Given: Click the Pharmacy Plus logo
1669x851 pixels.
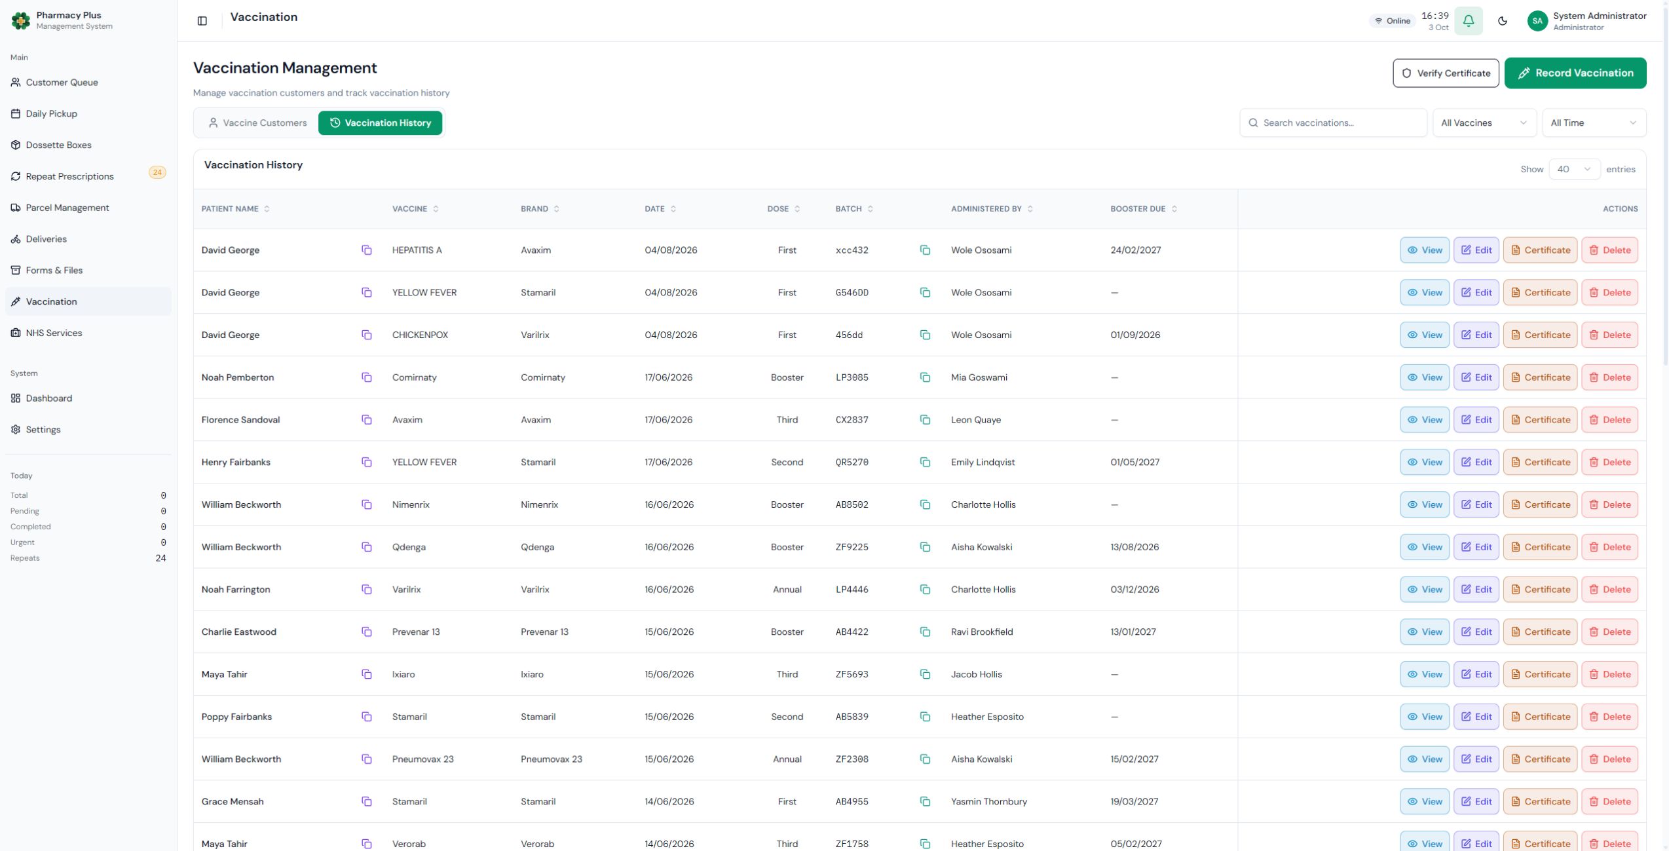Looking at the screenshot, I should click(21, 21).
